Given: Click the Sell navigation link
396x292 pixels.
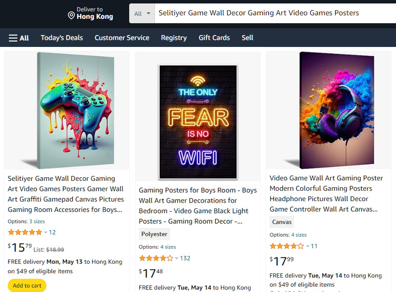Looking at the screenshot, I should tap(247, 38).
